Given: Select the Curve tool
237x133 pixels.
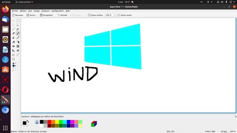Looking at the screenshot, I should coord(18,55).
